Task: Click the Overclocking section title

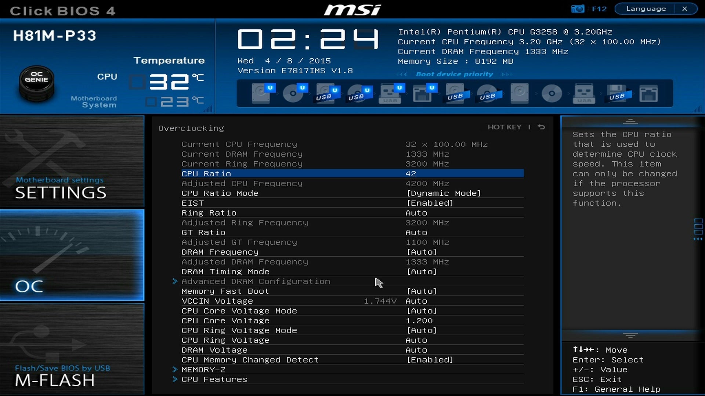Action: [x=191, y=128]
